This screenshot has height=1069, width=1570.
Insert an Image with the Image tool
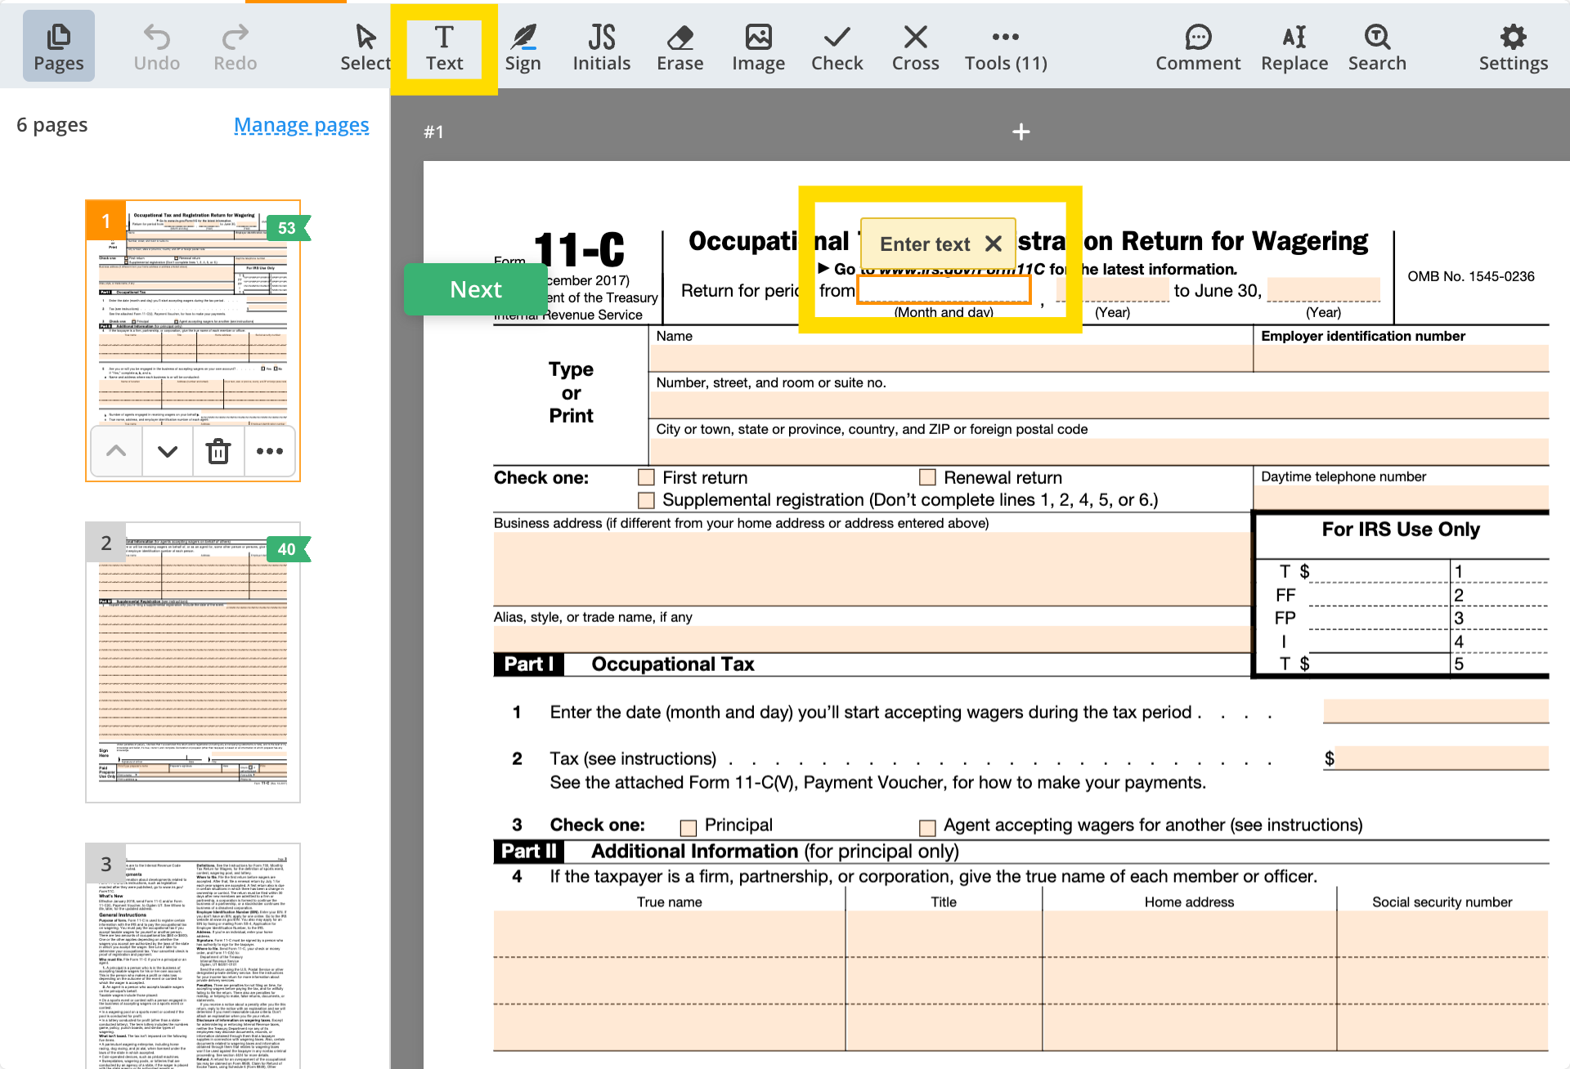click(758, 46)
